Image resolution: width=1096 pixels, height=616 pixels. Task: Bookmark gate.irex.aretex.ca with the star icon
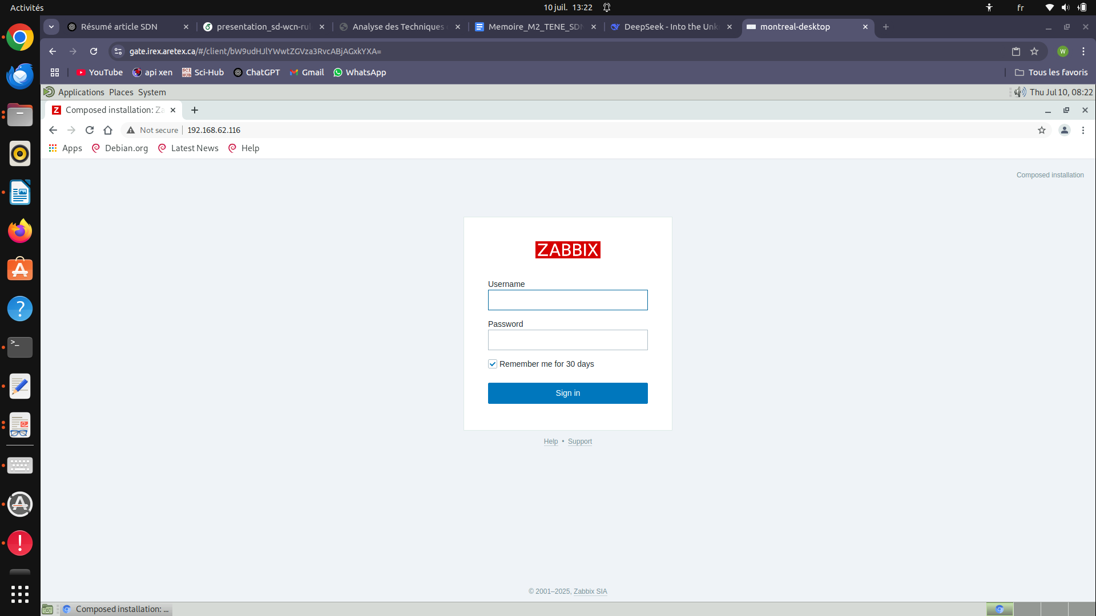1034,51
